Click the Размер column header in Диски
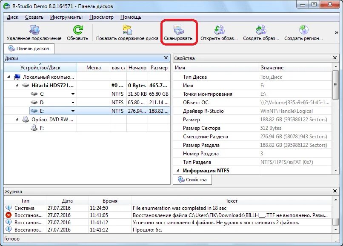Viewport: 343px width, 246px height. tap(159, 67)
